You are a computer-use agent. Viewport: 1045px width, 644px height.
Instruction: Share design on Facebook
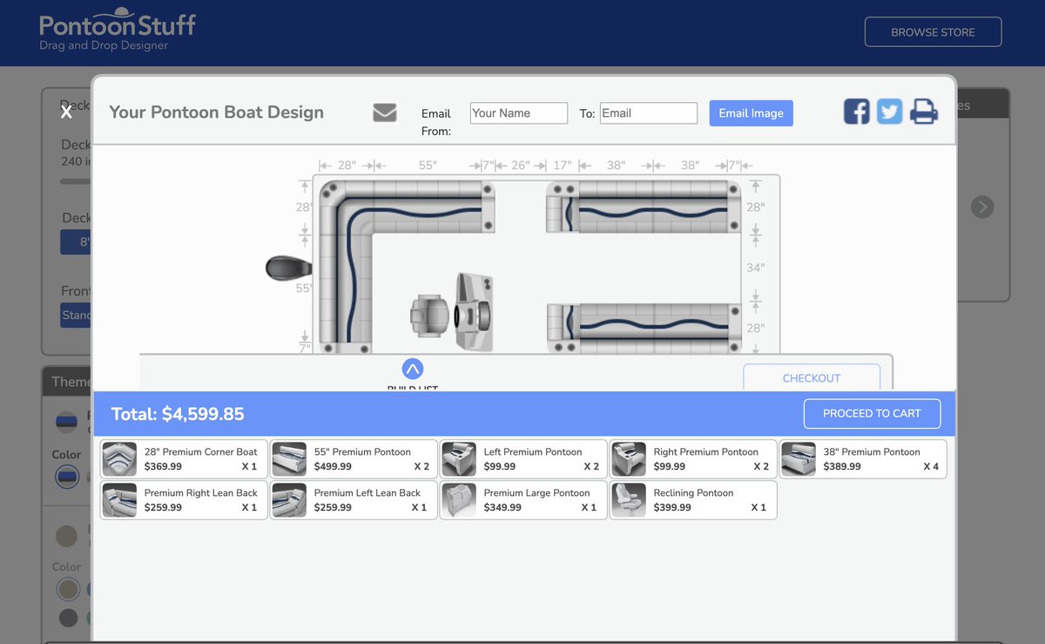pyautogui.click(x=857, y=112)
